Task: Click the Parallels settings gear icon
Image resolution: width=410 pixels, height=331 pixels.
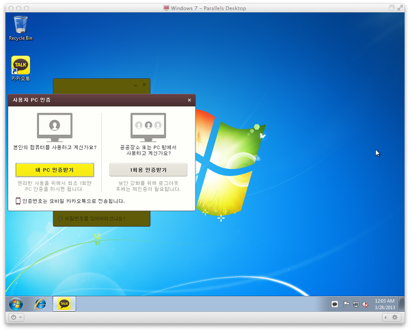Action: [x=395, y=317]
